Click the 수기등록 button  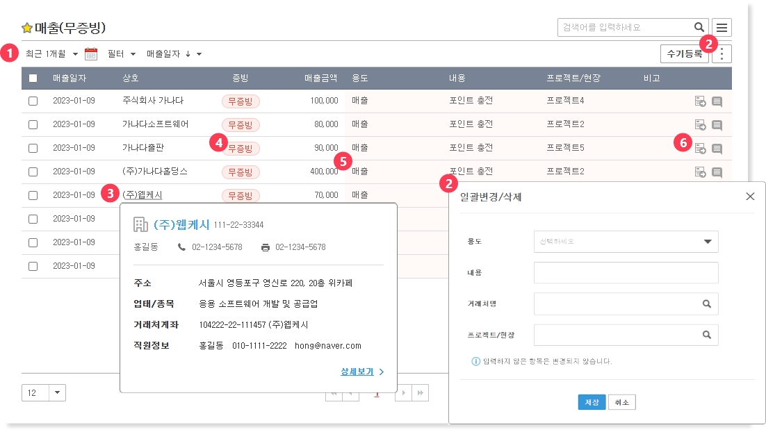[x=684, y=53]
